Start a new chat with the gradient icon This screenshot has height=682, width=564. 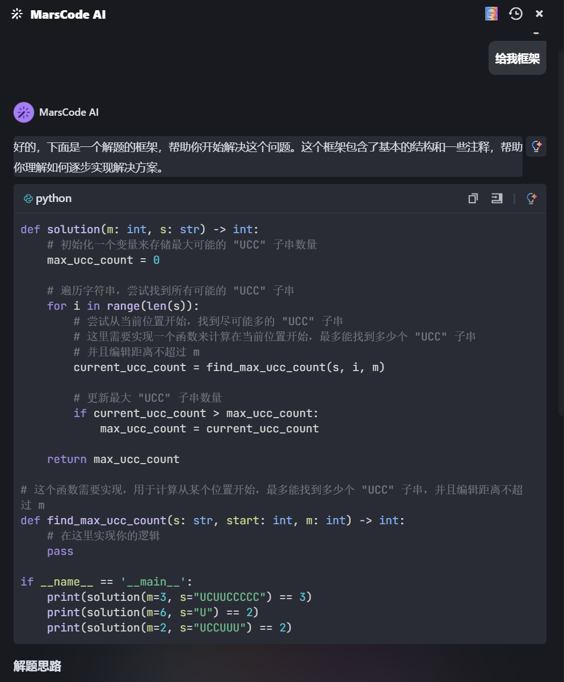point(491,14)
